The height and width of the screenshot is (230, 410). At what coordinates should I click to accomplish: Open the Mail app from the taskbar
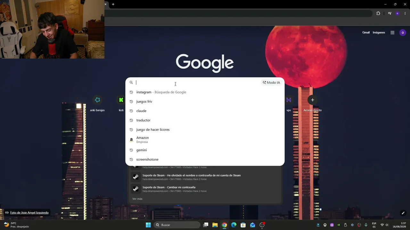click(x=253, y=225)
